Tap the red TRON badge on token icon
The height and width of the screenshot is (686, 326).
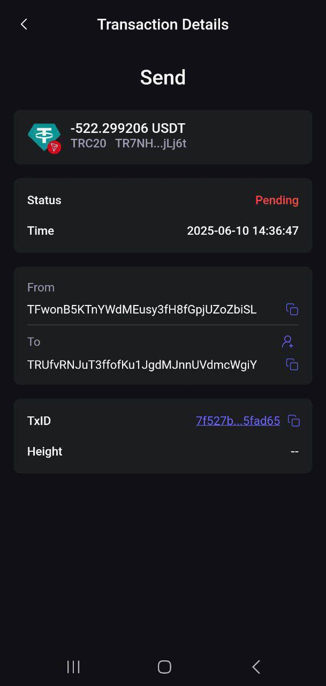(54, 147)
